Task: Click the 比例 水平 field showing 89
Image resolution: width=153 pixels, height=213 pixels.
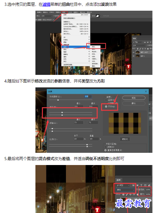Action: tap(78, 139)
